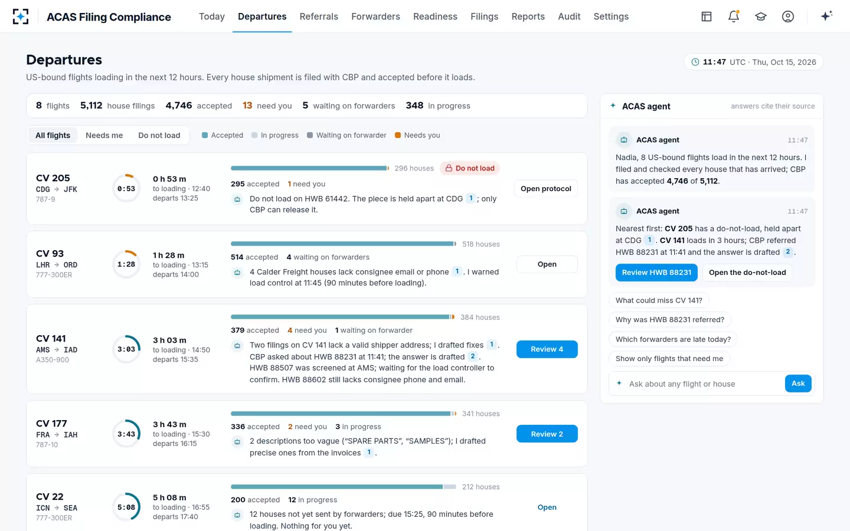Open the layout panel icon in header
This screenshot has width=850, height=531.
pos(707,17)
